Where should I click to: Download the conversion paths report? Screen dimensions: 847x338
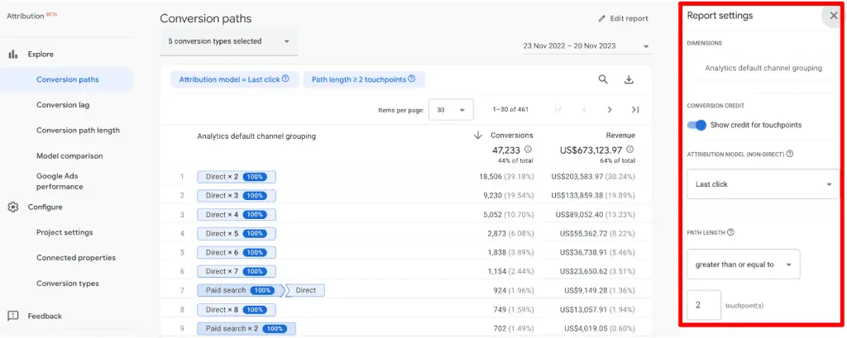[629, 79]
